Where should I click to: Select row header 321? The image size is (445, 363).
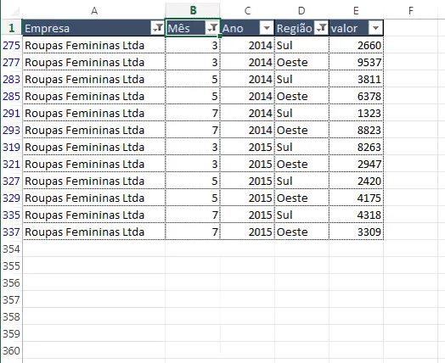[x=11, y=164]
